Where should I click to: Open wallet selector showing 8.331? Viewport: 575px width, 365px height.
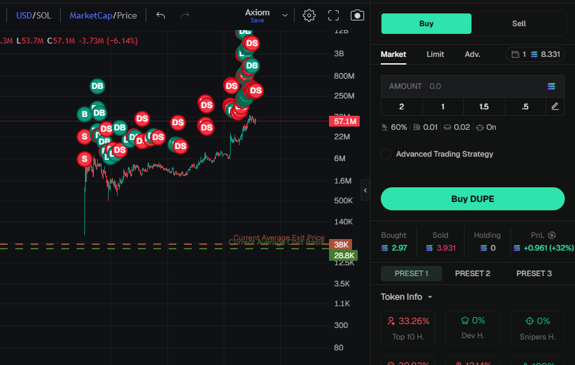coord(535,54)
